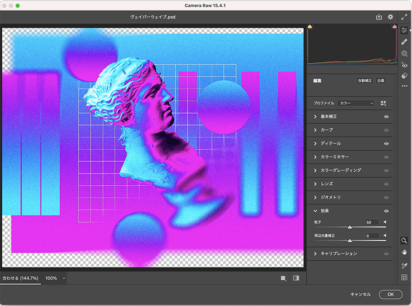Click the 白黒 button
Viewport: 412px width, 306px height.
(x=381, y=80)
